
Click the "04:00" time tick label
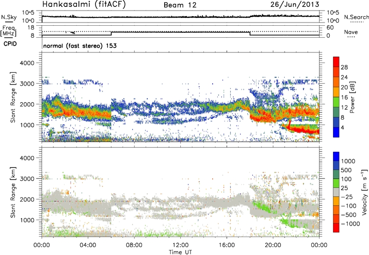point(88,245)
